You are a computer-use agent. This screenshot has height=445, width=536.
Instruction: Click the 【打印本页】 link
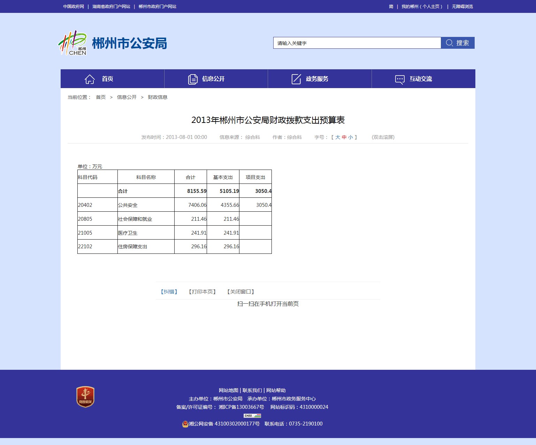[202, 291]
